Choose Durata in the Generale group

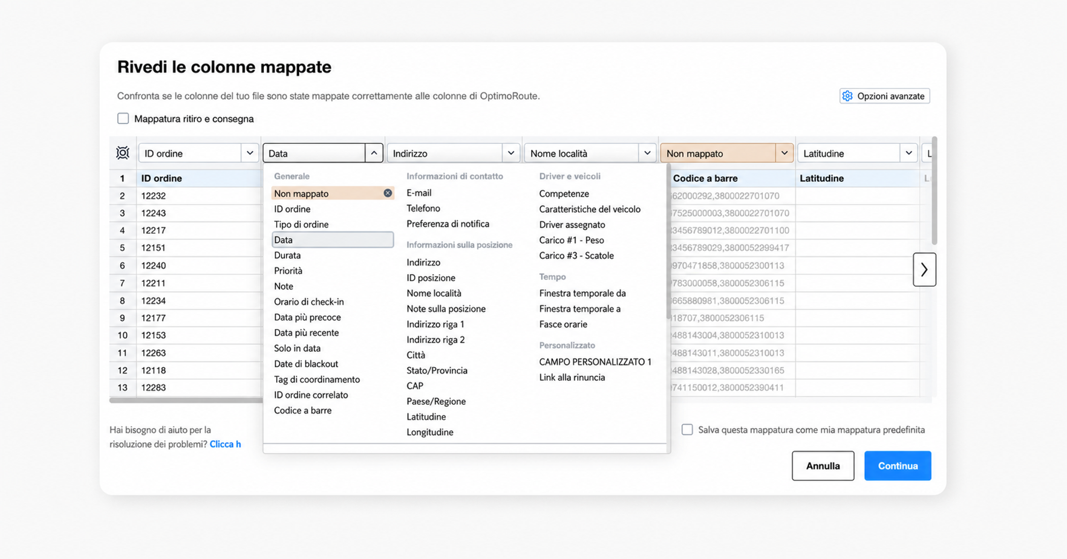coord(287,255)
